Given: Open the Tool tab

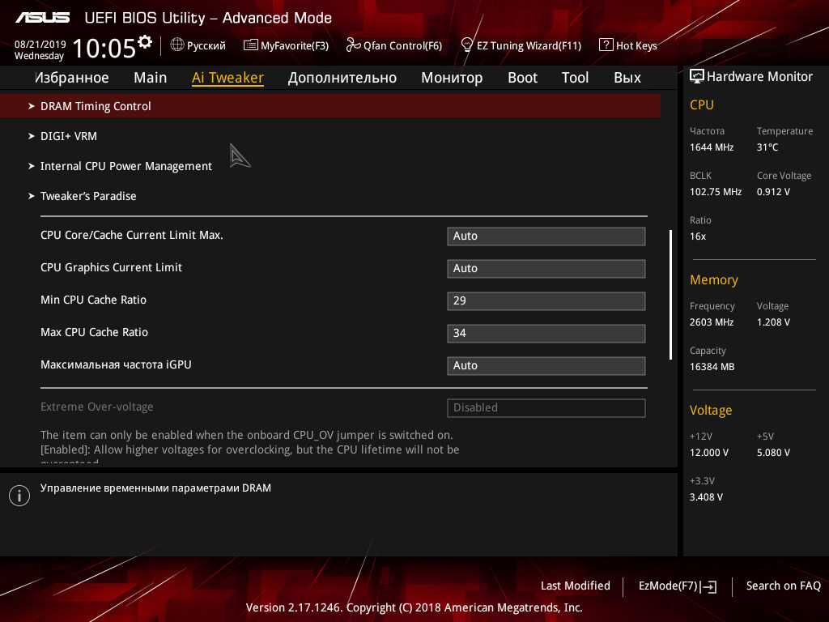Looking at the screenshot, I should click(x=575, y=78).
